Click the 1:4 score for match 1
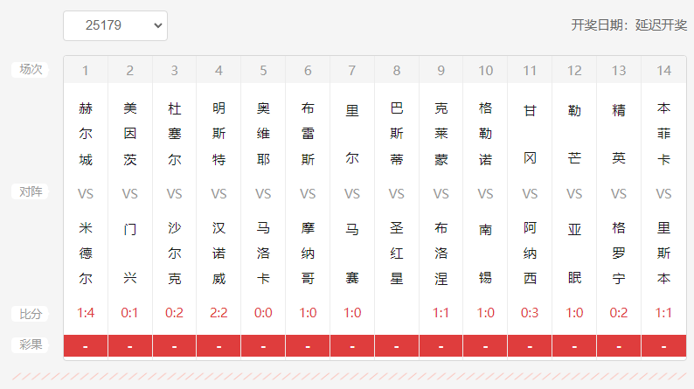 (86, 313)
